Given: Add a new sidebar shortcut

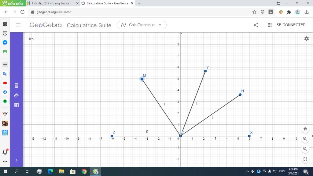Looking at the screenshot, I should (5, 65).
